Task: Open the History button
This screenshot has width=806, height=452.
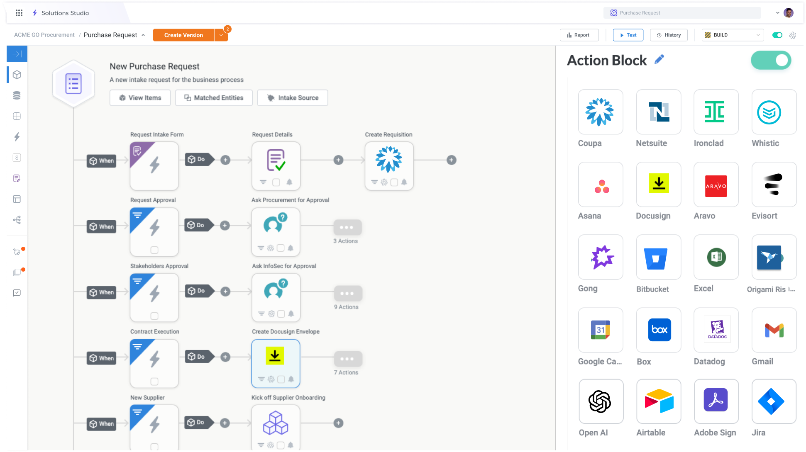Action: pyautogui.click(x=669, y=35)
